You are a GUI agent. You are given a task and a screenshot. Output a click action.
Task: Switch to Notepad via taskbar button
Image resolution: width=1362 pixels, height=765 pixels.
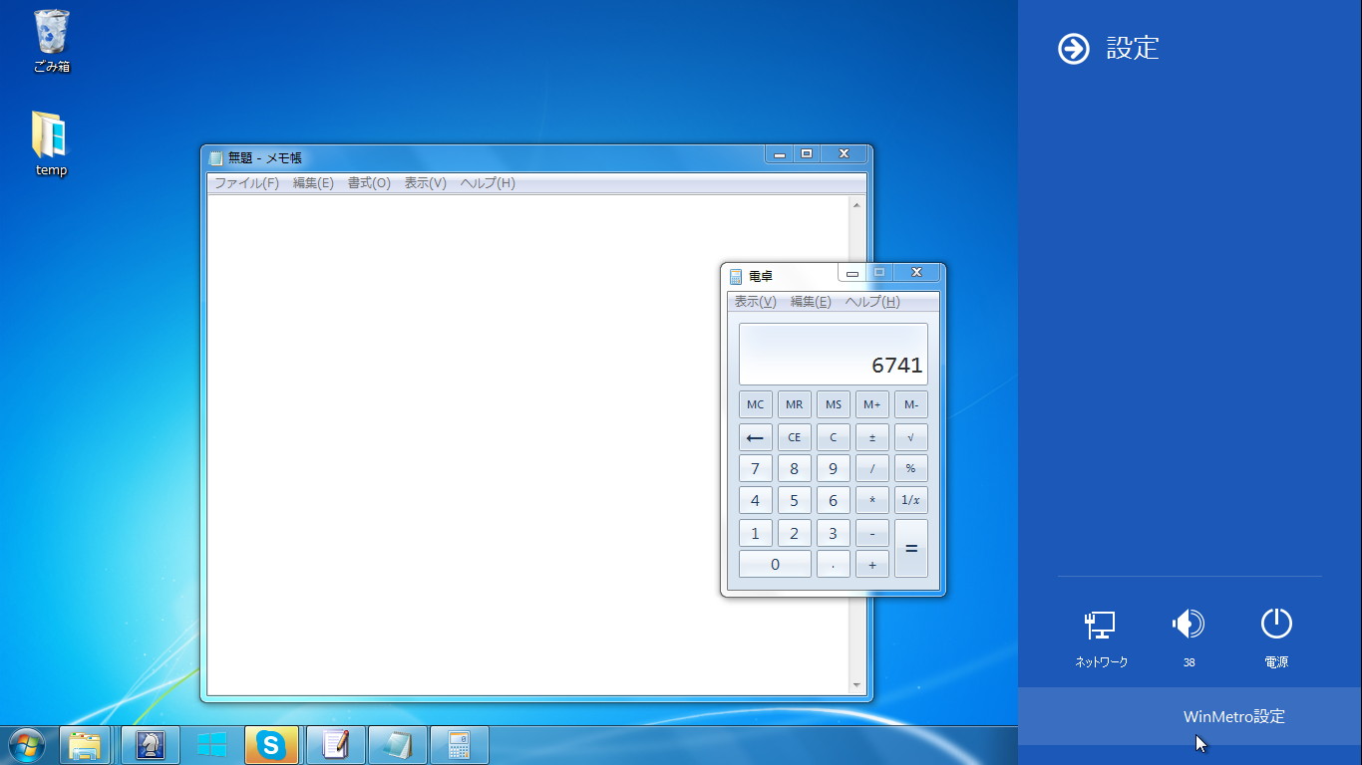pyautogui.click(x=398, y=745)
